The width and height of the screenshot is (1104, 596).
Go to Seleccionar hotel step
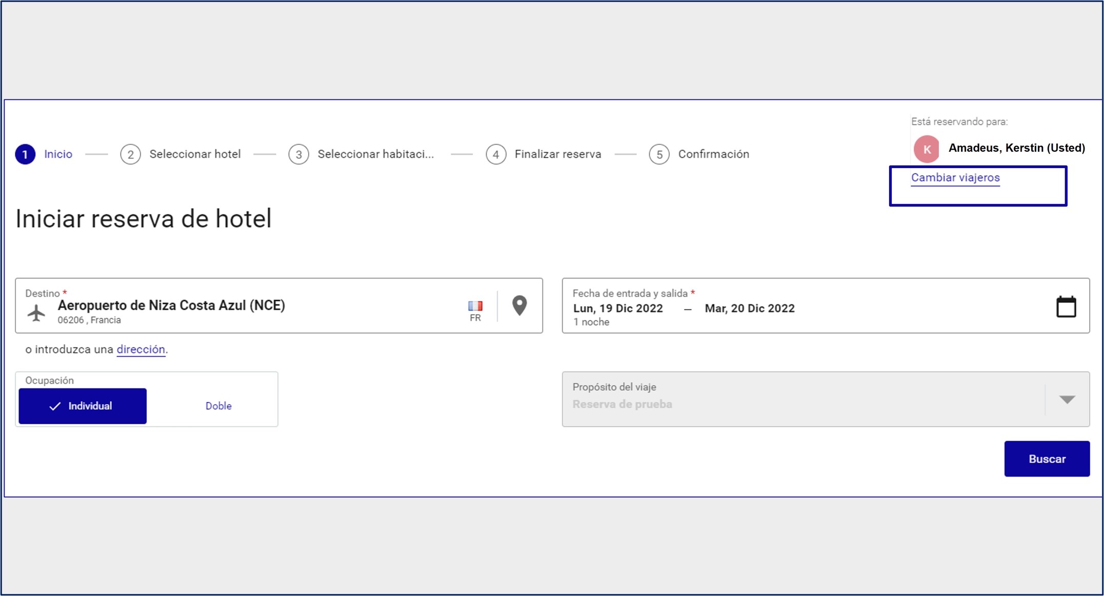click(195, 154)
